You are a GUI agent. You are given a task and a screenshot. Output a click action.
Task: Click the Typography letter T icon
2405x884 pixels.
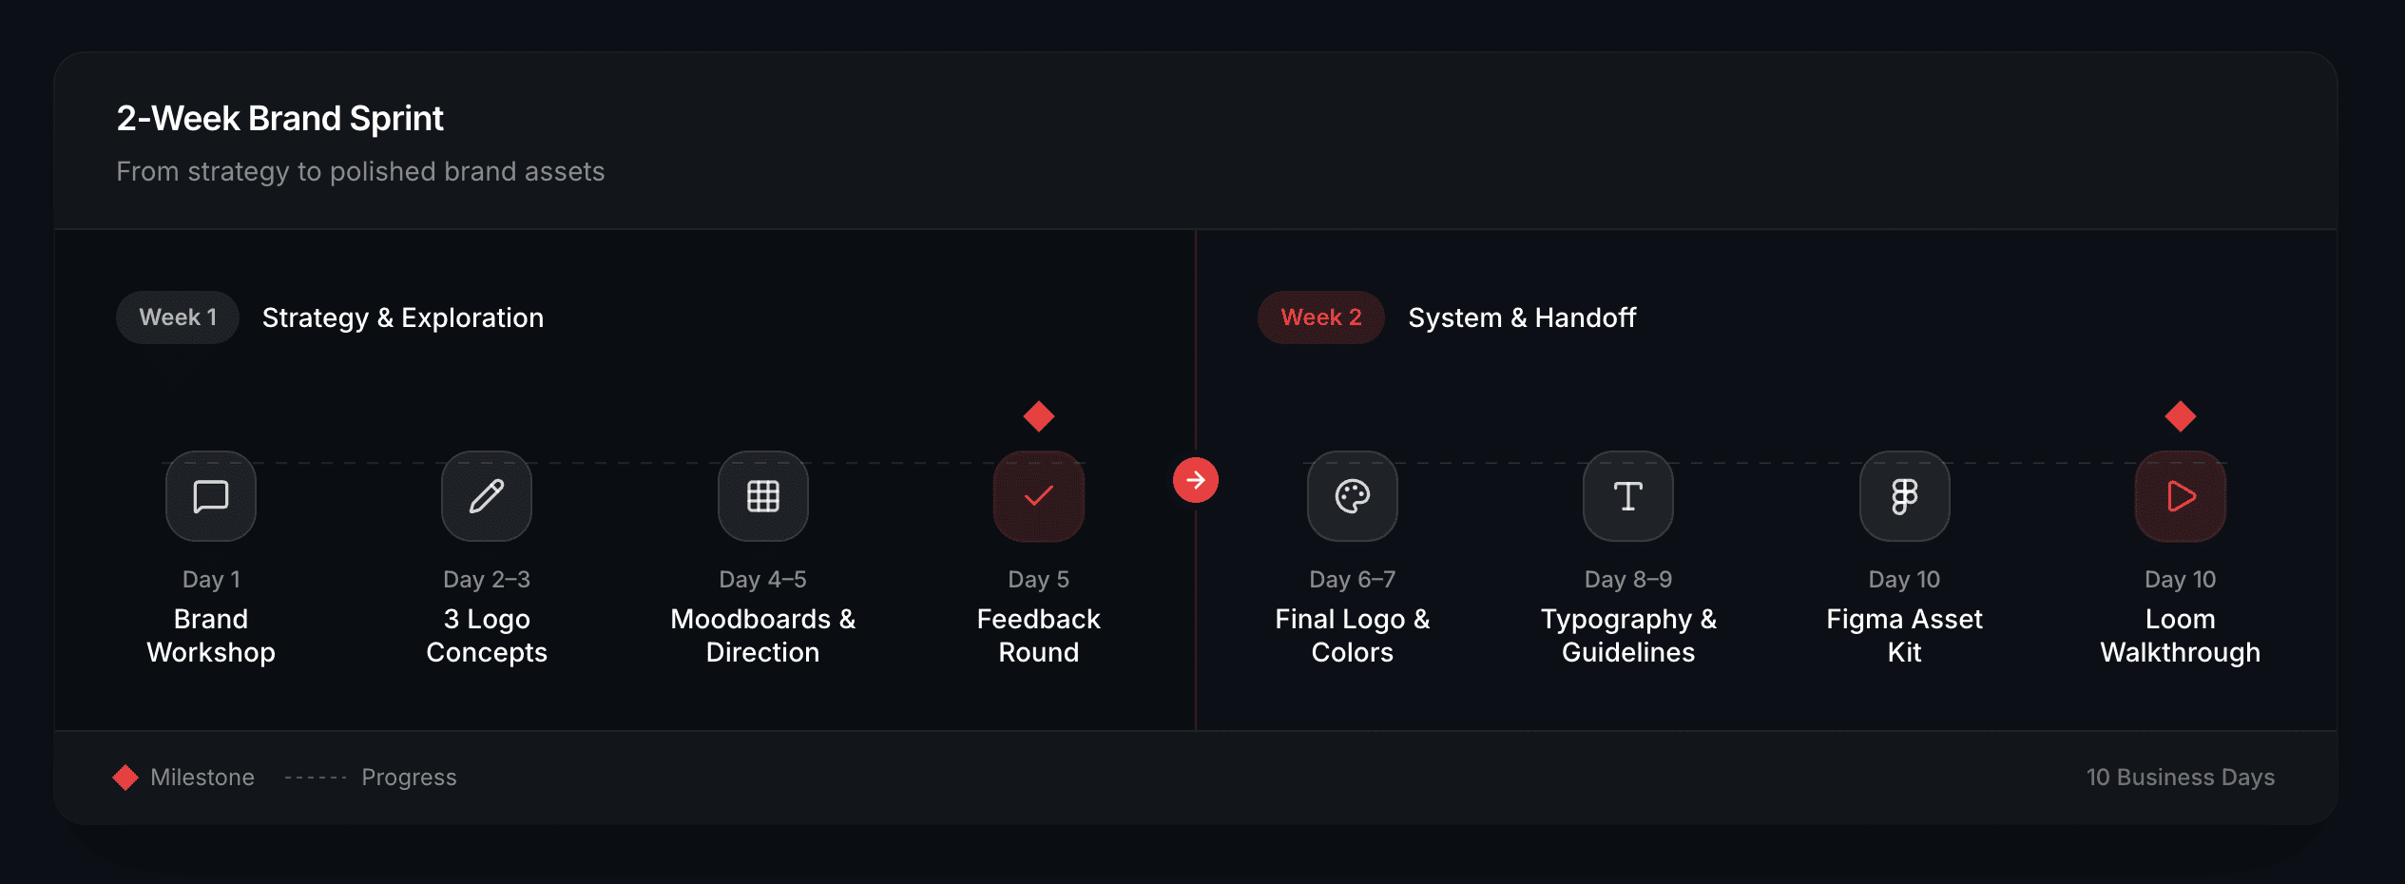[1627, 496]
